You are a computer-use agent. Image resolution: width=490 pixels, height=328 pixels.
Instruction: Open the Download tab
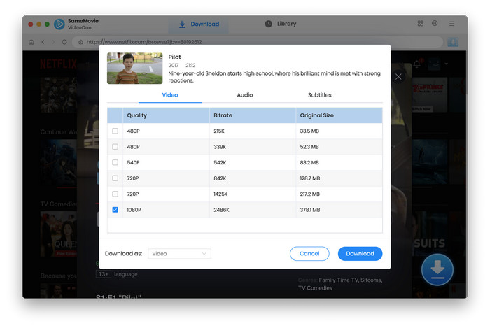(x=199, y=24)
